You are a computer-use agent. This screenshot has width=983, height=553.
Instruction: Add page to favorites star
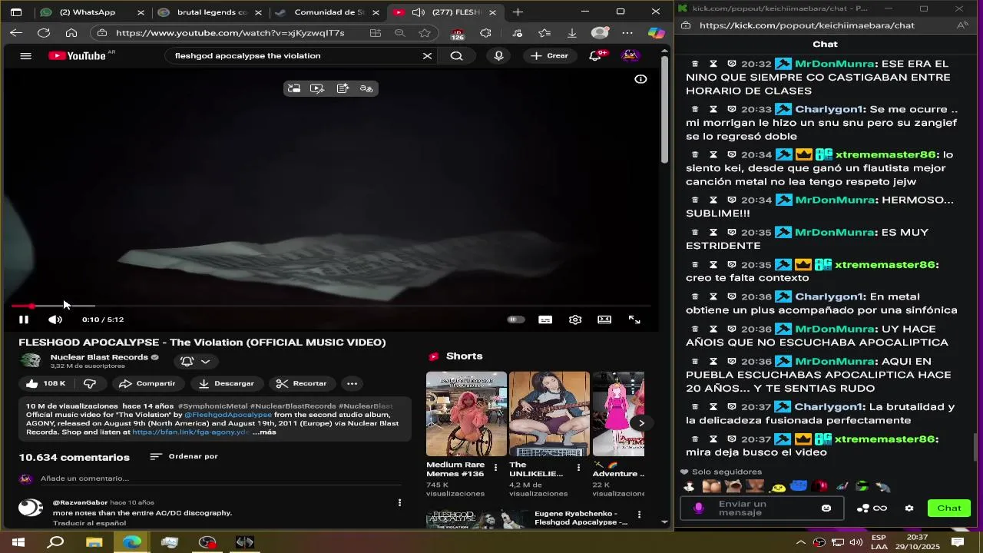425,33
